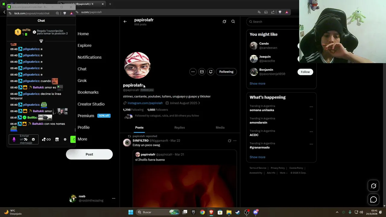Go to Home in X sidebar
386x217 pixels.
[x=83, y=34]
